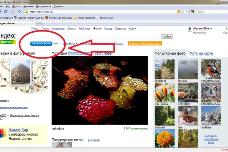Click the Загрузить фотки button

coord(41,43)
